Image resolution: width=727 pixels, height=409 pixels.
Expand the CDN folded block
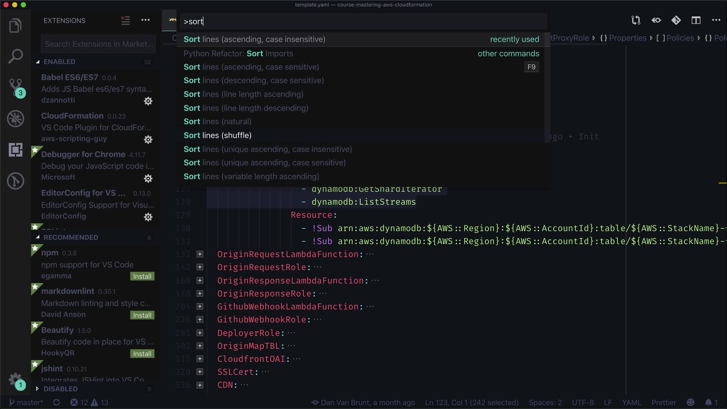click(x=200, y=385)
